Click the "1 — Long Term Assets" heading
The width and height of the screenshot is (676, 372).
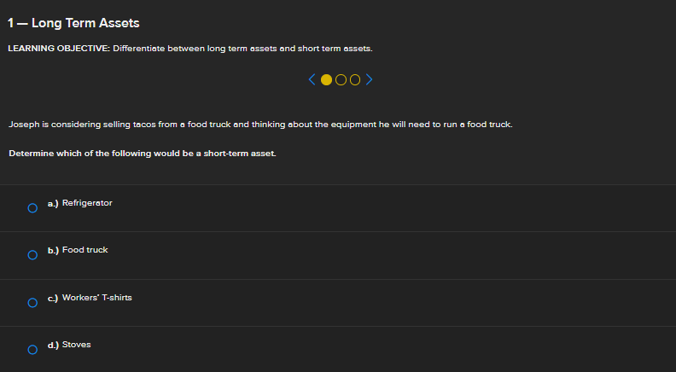click(73, 22)
